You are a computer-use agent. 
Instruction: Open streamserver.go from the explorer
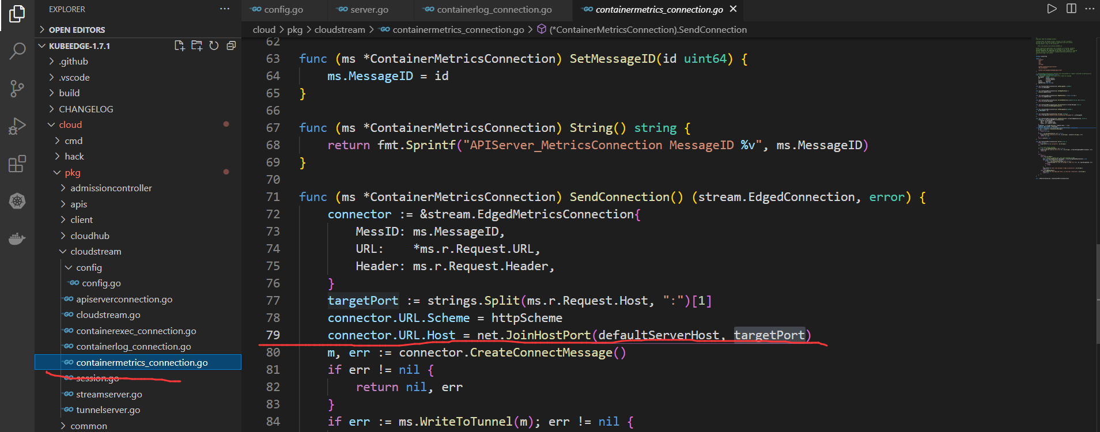pyautogui.click(x=138, y=395)
